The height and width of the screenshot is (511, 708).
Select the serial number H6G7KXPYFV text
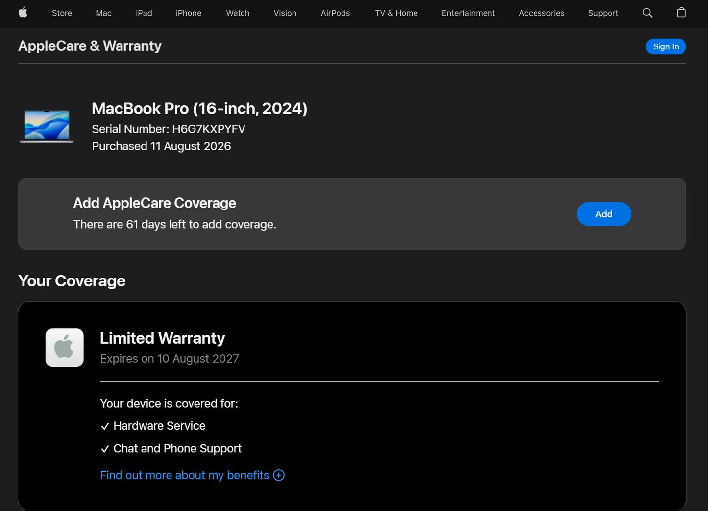click(x=209, y=129)
